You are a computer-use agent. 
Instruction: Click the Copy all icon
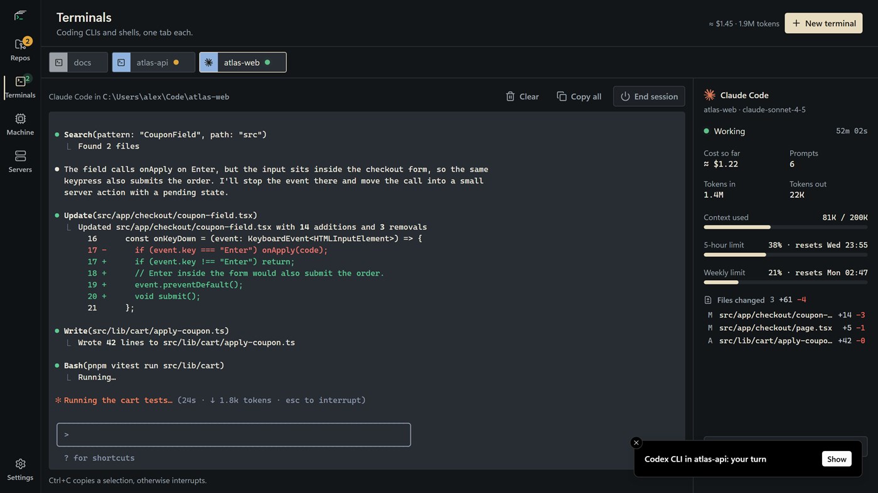point(562,96)
